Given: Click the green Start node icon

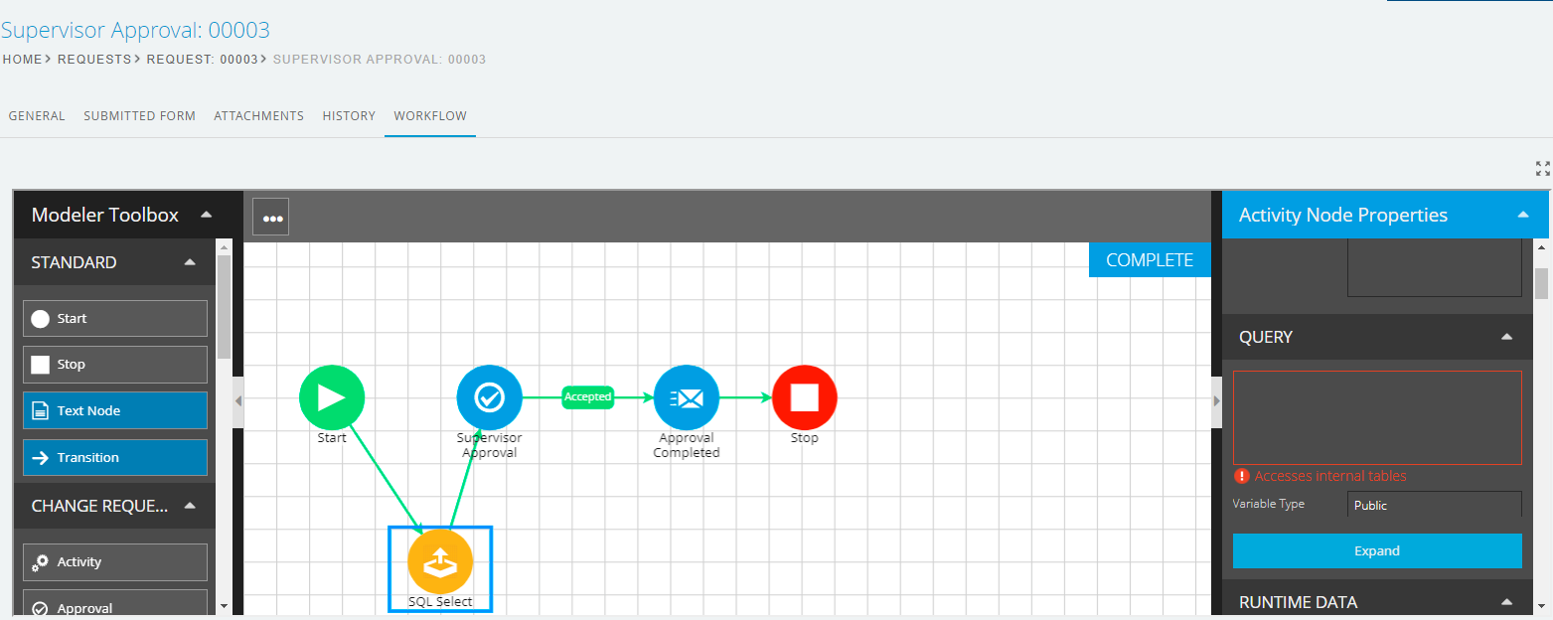Looking at the screenshot, I should [332, 397].
